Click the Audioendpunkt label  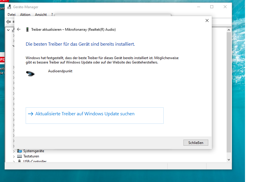[x=60, y=71]
